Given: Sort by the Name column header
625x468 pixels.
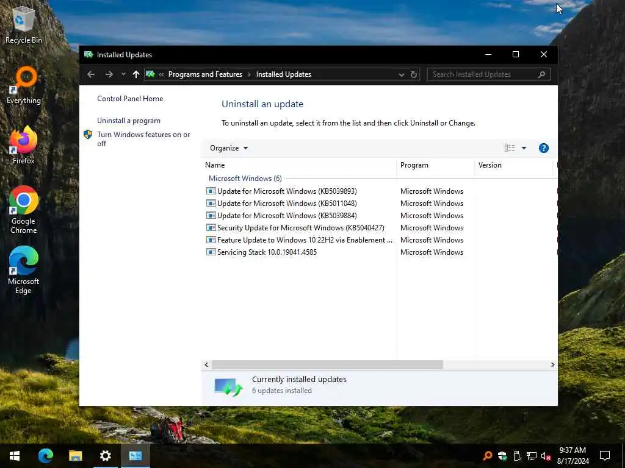Looking at the screenshot, I should coord(299,165).
